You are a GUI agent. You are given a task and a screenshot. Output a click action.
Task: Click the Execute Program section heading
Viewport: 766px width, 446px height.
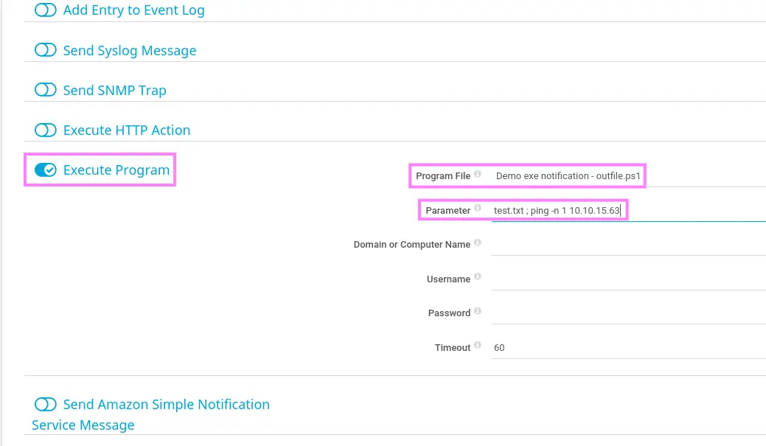(x=116, y=170)
